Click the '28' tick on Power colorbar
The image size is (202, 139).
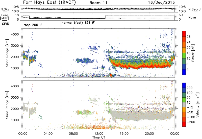[x=188, y=37]
